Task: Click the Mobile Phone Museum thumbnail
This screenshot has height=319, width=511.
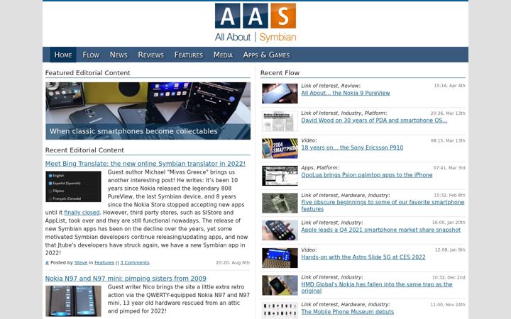Action: [280, 311]
